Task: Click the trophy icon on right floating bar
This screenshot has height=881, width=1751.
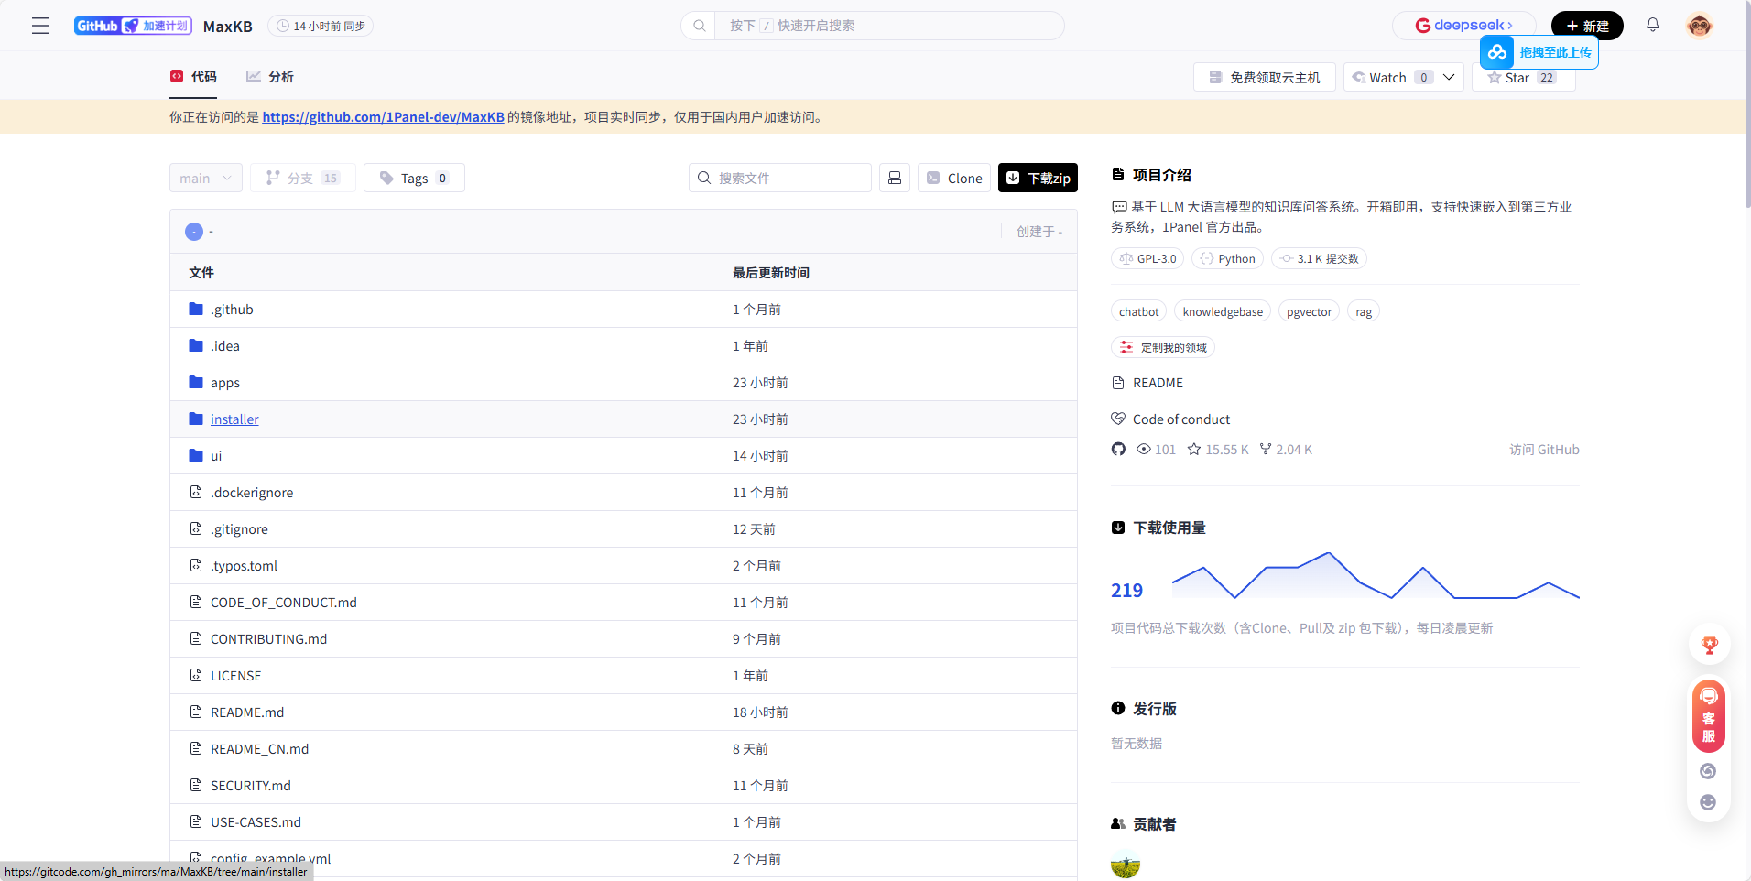Action: pyautogui.click(x=1709, y=646)
